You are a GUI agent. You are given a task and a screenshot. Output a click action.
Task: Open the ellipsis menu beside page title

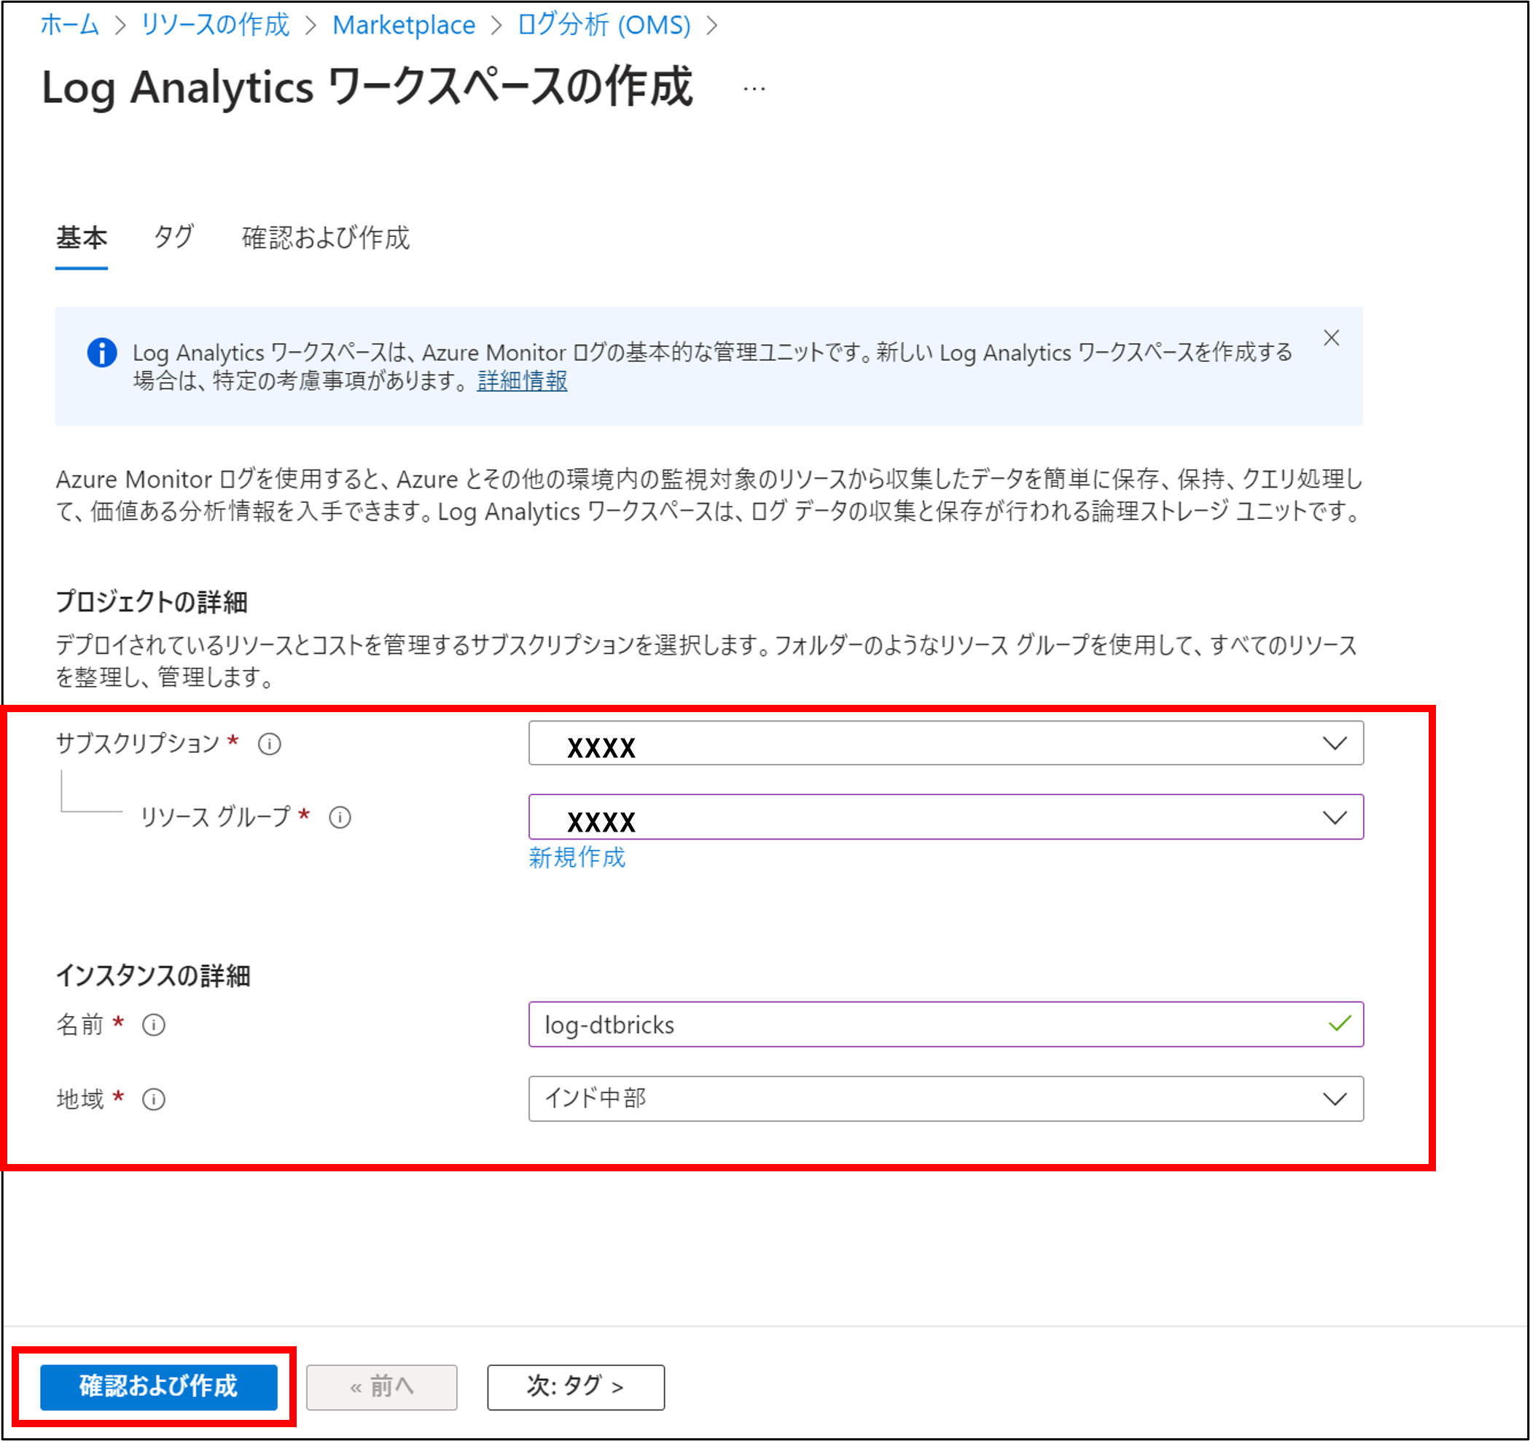click(754, 90)
